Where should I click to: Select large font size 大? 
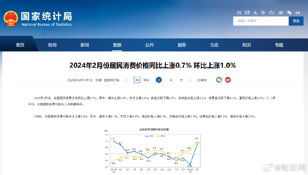pos(181,80)
